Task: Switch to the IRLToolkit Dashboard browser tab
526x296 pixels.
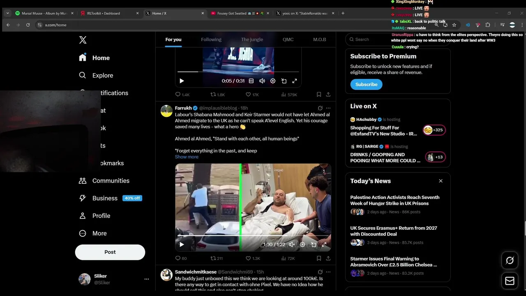Action: tap(110, 13)
